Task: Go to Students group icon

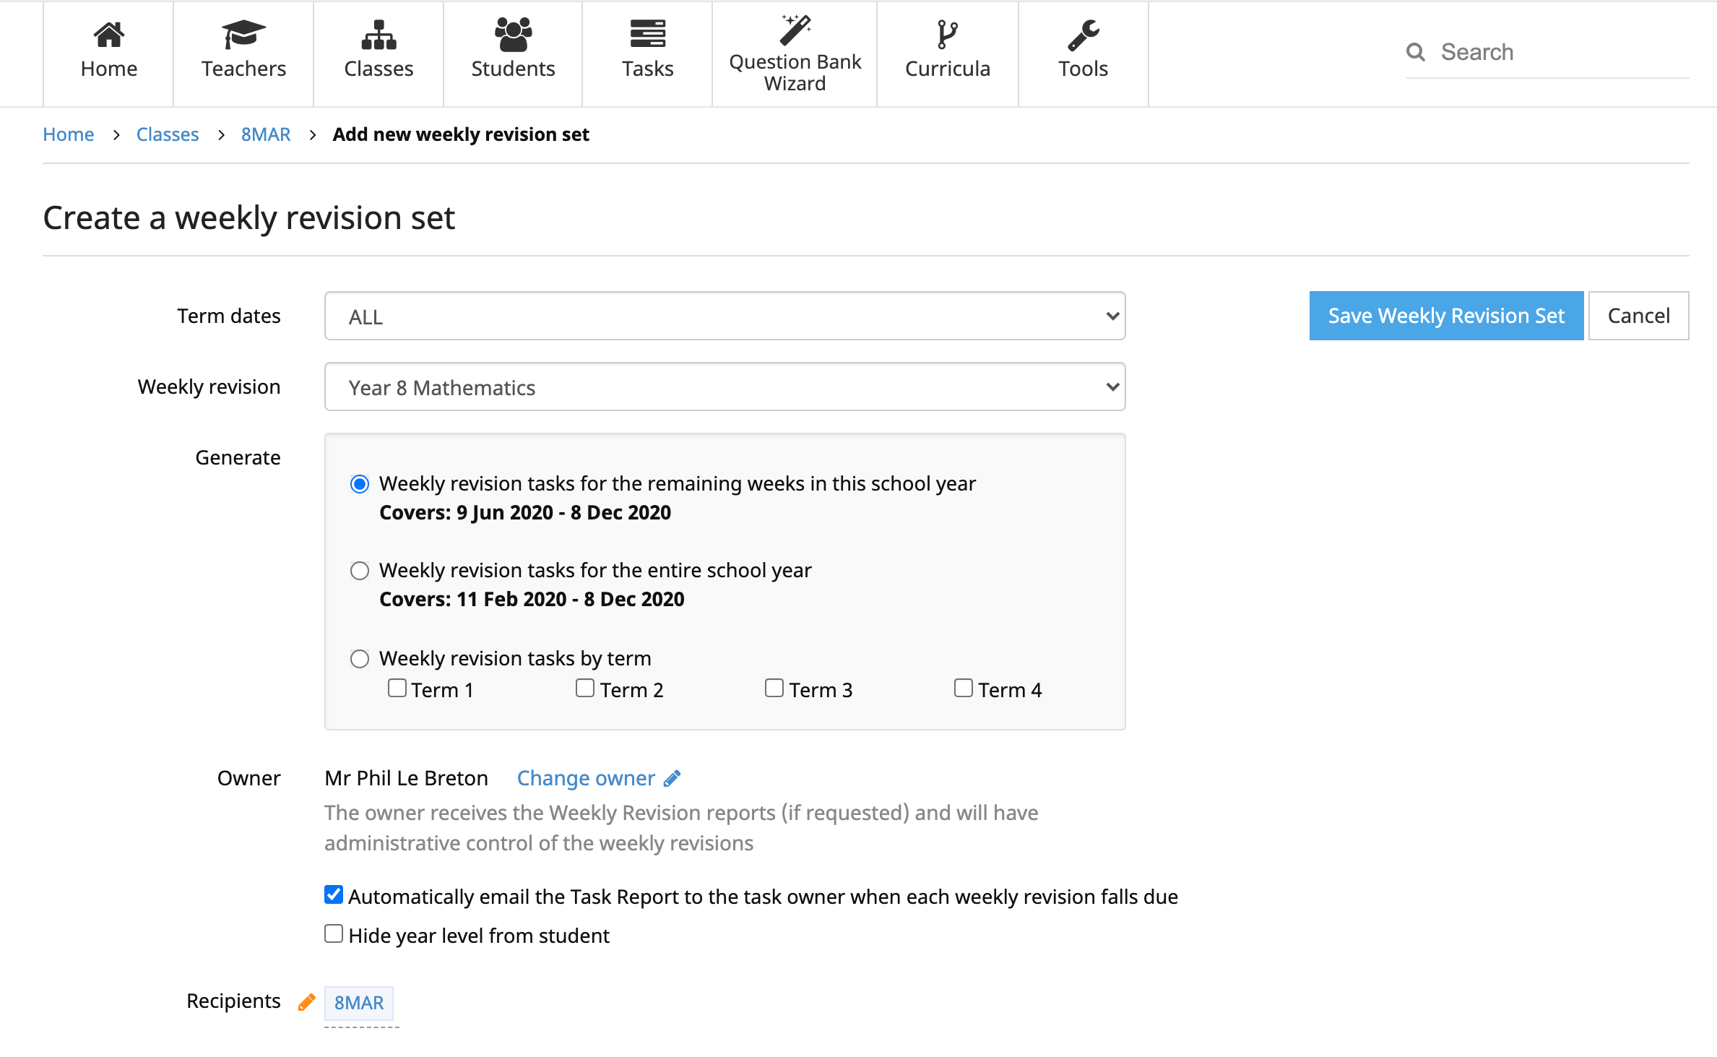Action: point(513,35)
